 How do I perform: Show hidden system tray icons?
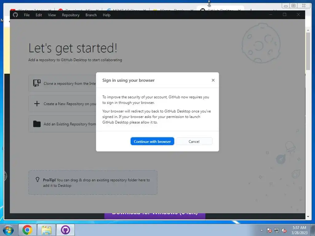(261, 230)
